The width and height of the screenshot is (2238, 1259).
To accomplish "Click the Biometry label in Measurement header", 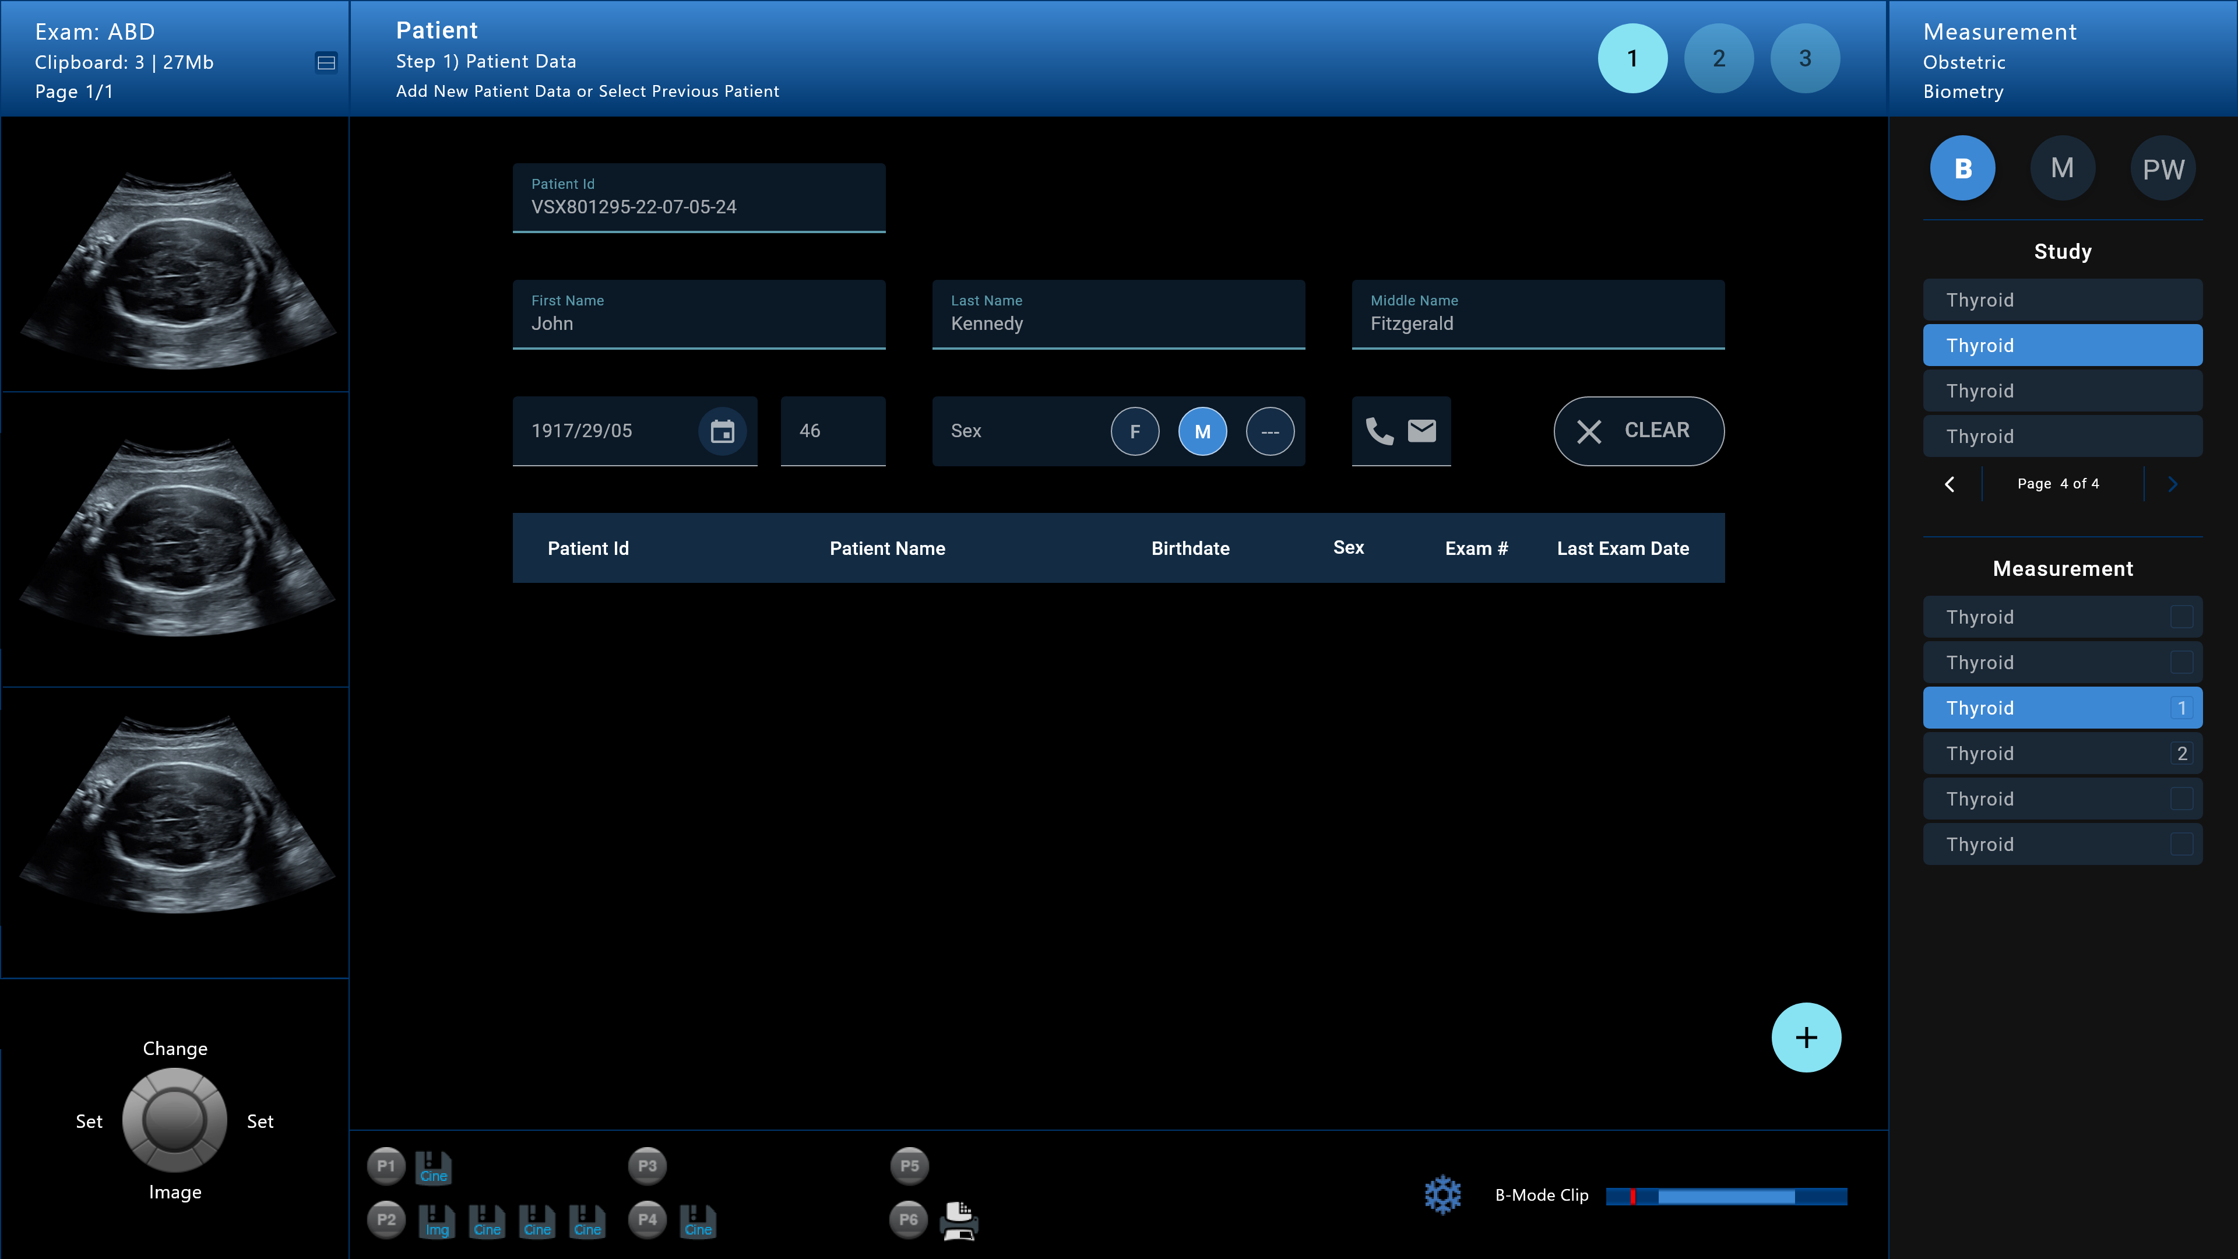I will click(x=1962, y=92).
